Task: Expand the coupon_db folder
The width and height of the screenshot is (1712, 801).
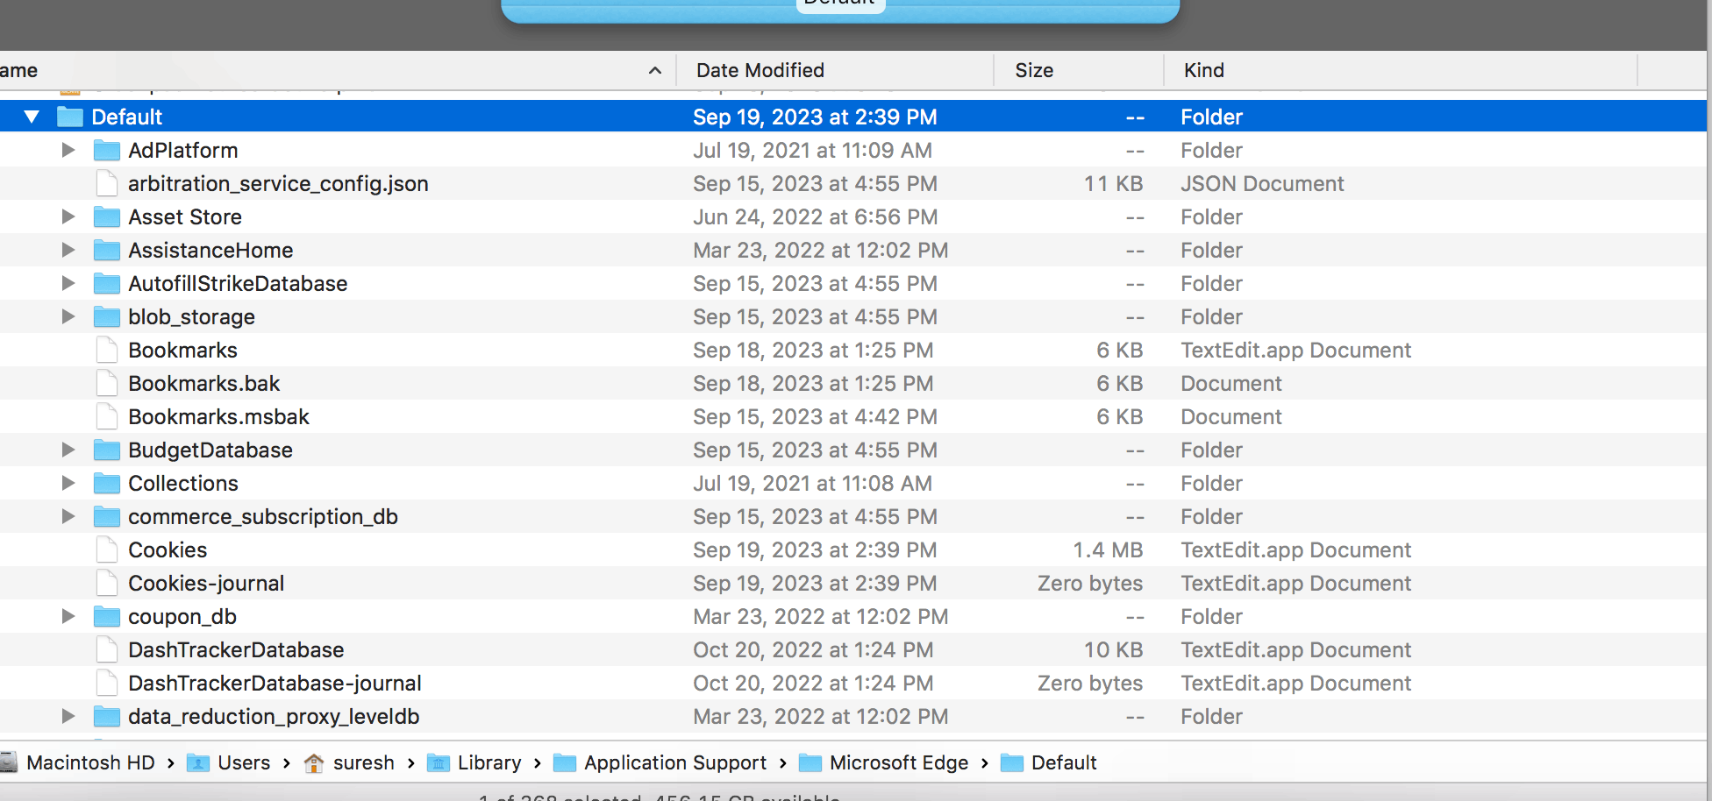Action: pos(68,616)
